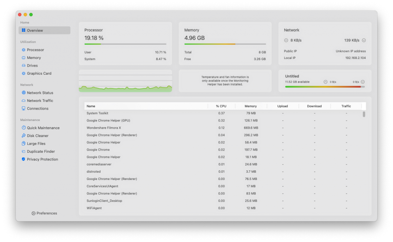This screenshot has width=393, height=242.
Task: Select the Wondershare Filmora X process row
Action: [x=225, y=128]
